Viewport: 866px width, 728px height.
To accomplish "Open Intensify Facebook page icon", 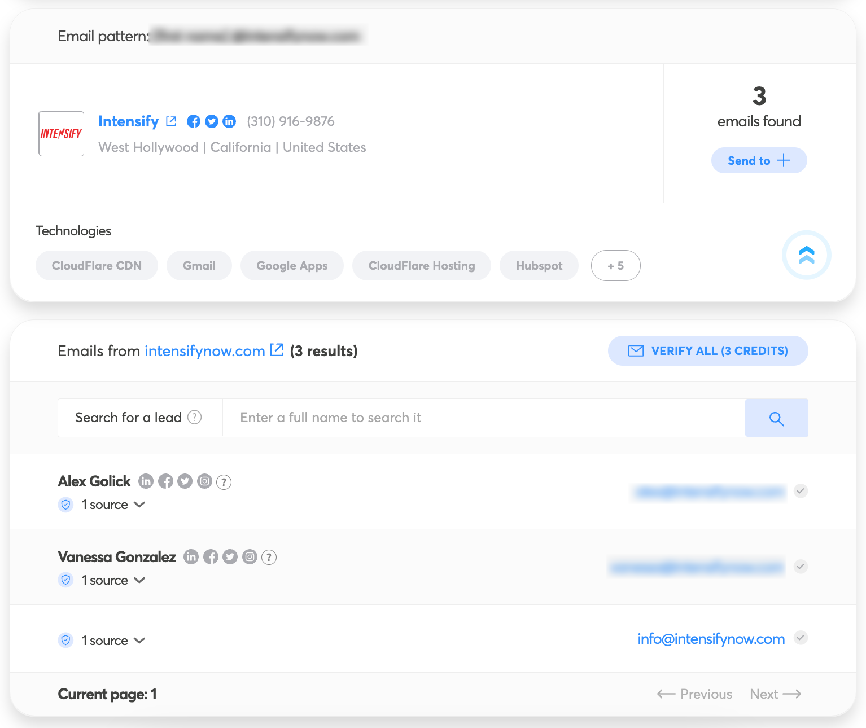I will (x=194, y=121).
